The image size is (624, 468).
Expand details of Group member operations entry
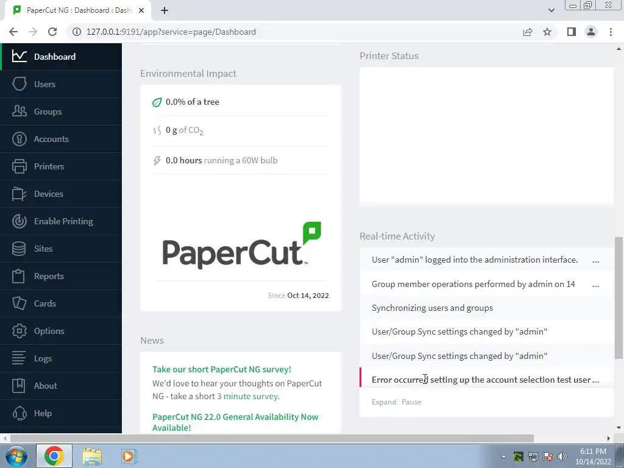595,286
